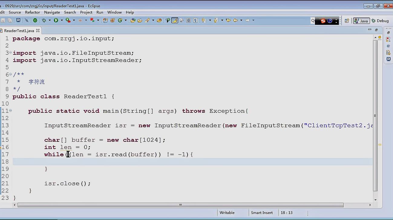Click the Back navigation arrow in toolbar

(235, 20)
